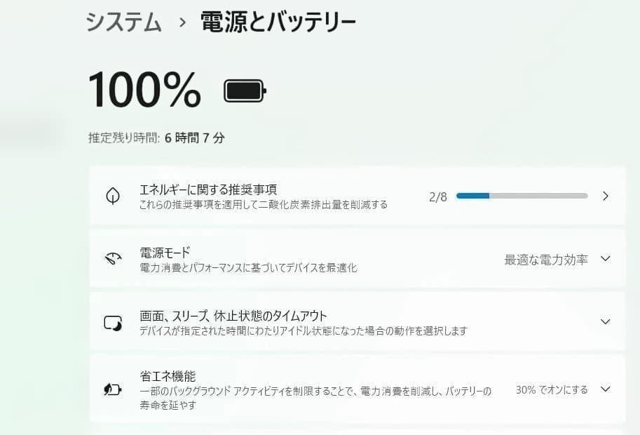Open エネルギーに関する推奨事項 details

350,196
